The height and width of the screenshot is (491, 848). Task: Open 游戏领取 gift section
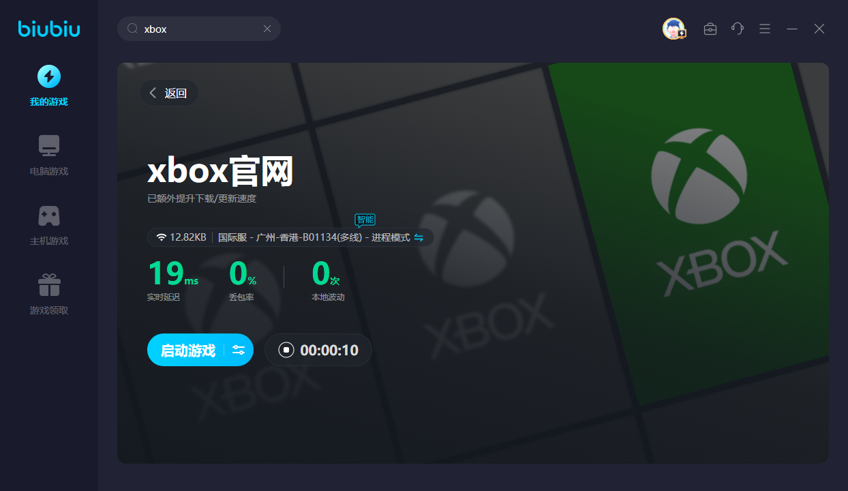[49, 295]
